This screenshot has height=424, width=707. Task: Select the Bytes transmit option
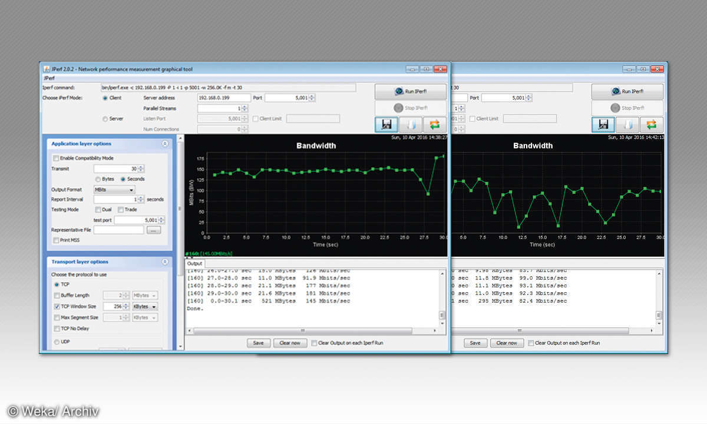(x=98, y=179)
